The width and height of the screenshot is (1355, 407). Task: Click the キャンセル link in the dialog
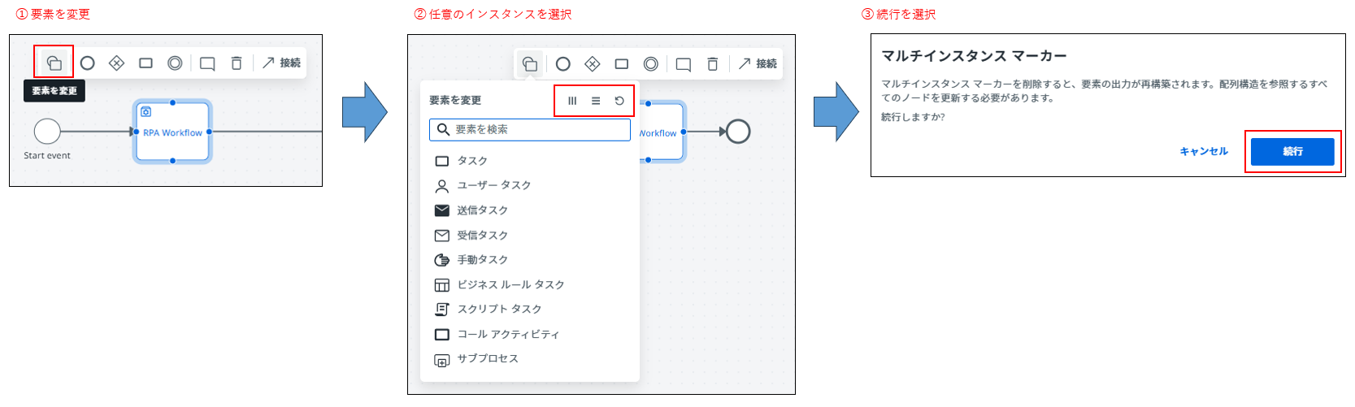1203,151
